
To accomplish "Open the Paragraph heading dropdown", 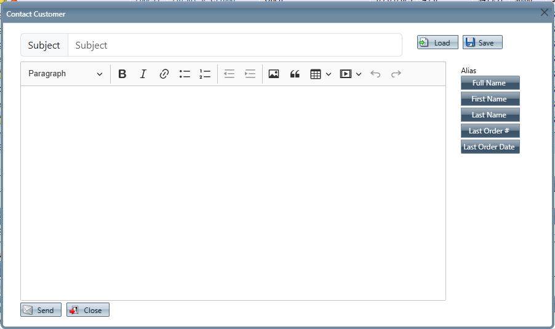I will 65,74.
